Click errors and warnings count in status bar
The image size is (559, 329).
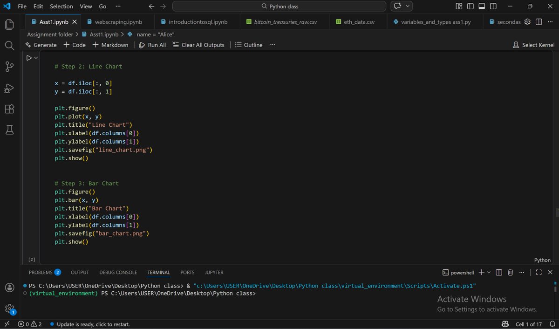[30, 324]
